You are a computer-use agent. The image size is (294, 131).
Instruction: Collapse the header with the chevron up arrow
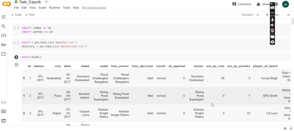pyautogui.click(x=289, y=15)
